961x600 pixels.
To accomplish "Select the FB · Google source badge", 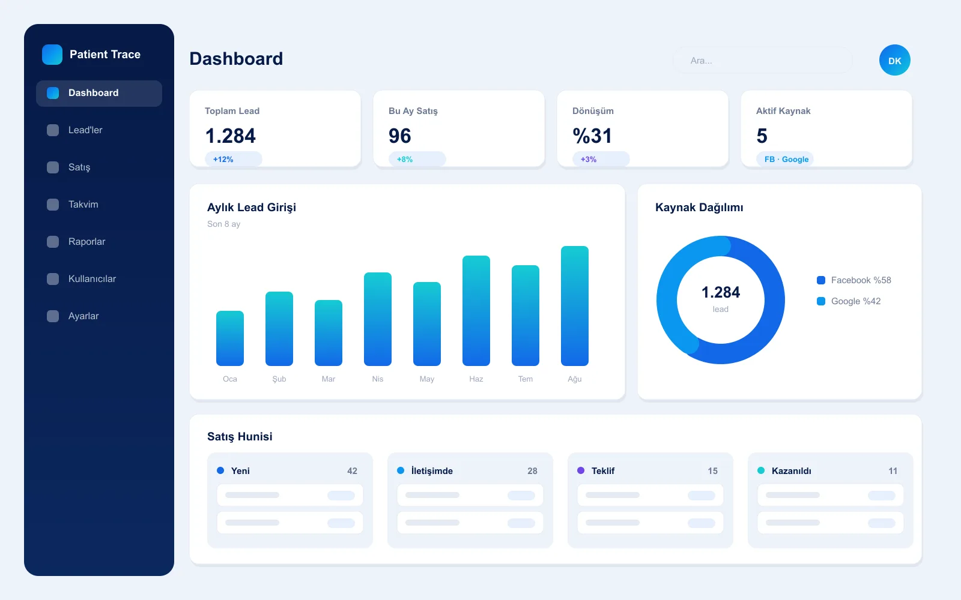I will (785, 159).
